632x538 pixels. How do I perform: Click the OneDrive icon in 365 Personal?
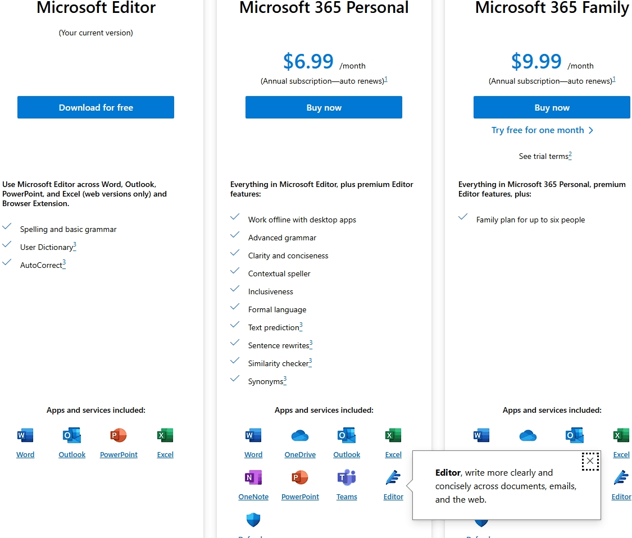click(x=300, y=435)
